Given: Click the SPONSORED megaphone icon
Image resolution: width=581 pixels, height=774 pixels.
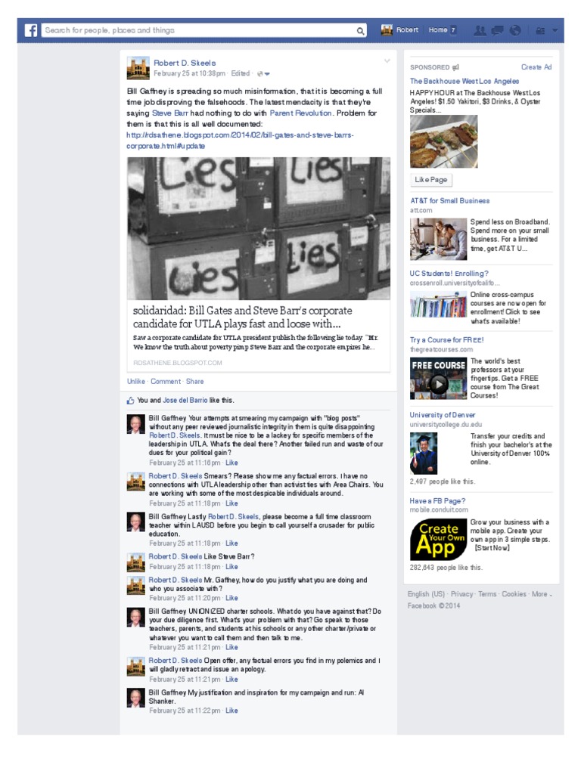Looking at the screenshot, I should point(455,67).
